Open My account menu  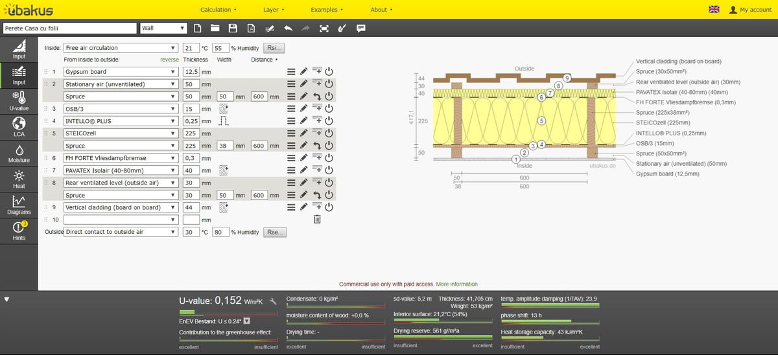tap(750, 10)
